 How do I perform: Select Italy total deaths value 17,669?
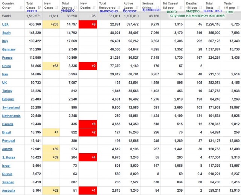72,41
